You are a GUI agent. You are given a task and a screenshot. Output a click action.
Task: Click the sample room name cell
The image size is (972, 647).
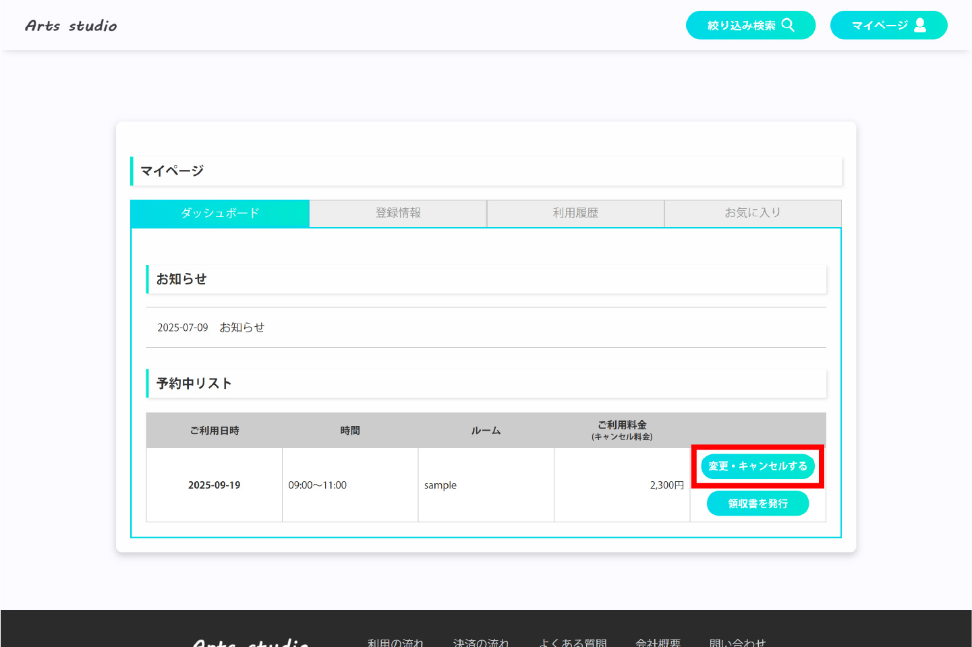[440, 485]
